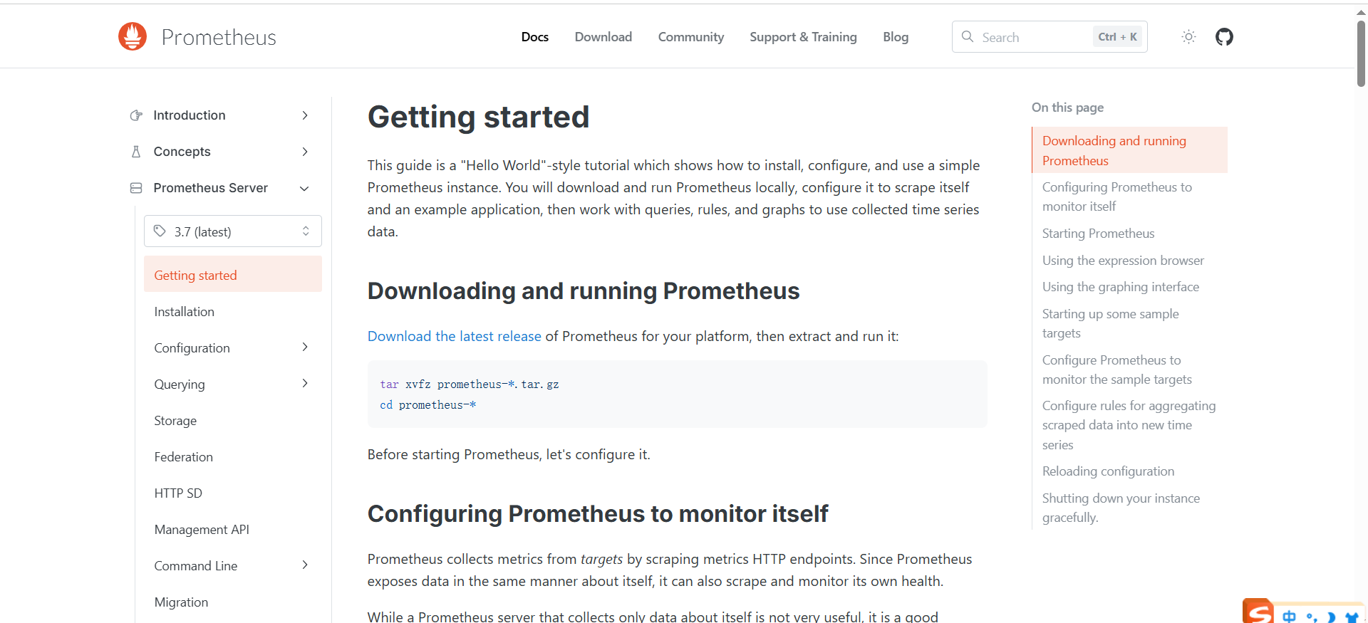Viewport: 1368px width, 623px height.
Task: Open the Blog nav item
Action: coord(896,37)
